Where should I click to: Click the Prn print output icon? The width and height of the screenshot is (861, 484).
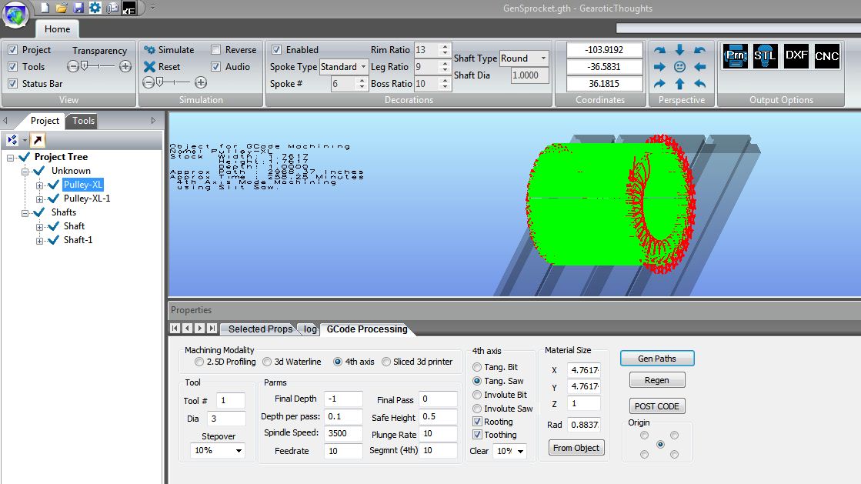pos(735,56)
